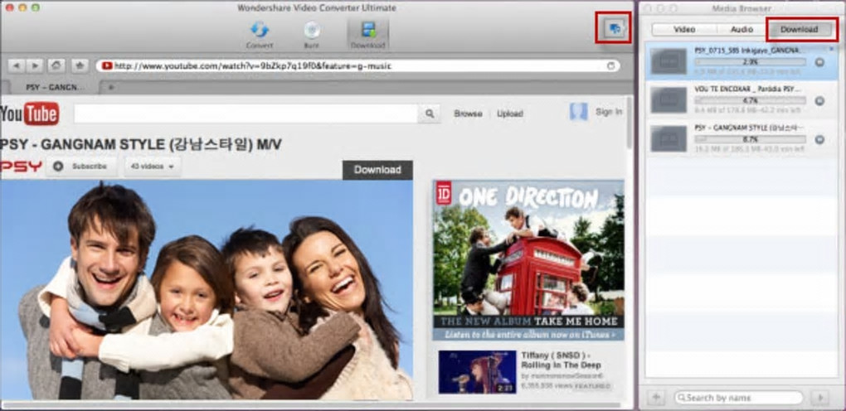Open the Convert section in the toolbar
Screen dimensions: 846x411
click(260, 35)
